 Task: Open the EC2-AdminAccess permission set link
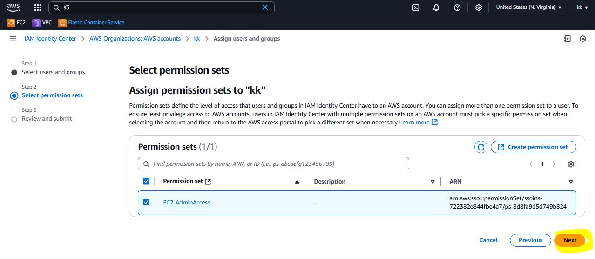(186, 203)
